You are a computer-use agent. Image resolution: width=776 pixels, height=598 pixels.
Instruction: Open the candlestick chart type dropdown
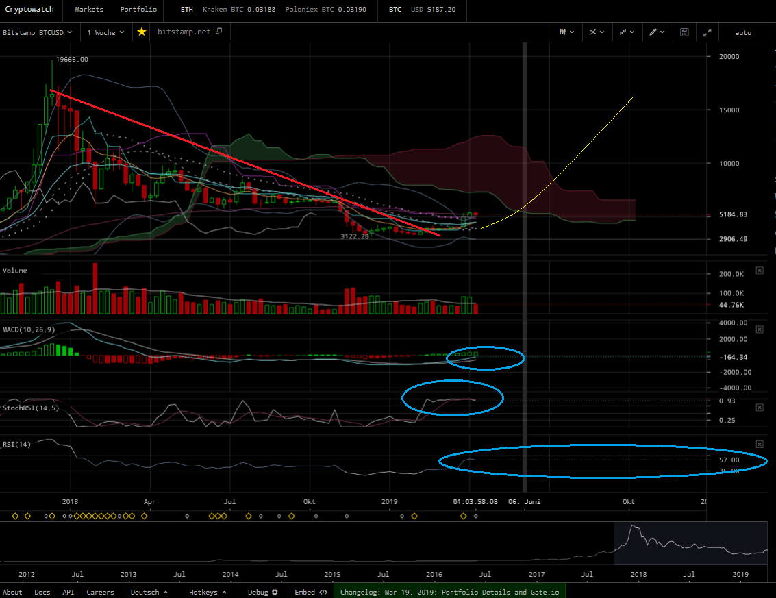566,32
